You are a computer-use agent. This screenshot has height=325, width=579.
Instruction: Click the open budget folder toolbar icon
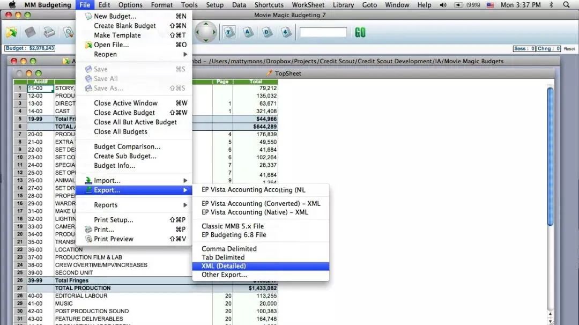click(11, 32)
